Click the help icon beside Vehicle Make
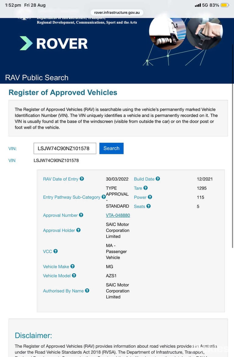The image size is (234, 357). pyautogui.click(x=73, y=266)
